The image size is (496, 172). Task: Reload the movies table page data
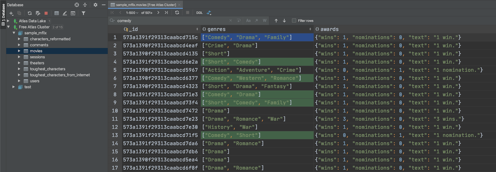[x=177, y=13]
